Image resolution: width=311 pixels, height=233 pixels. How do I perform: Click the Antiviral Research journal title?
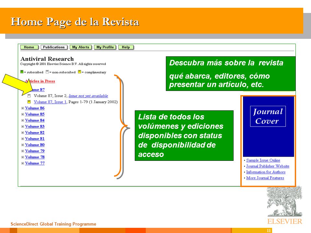point(47,59)
